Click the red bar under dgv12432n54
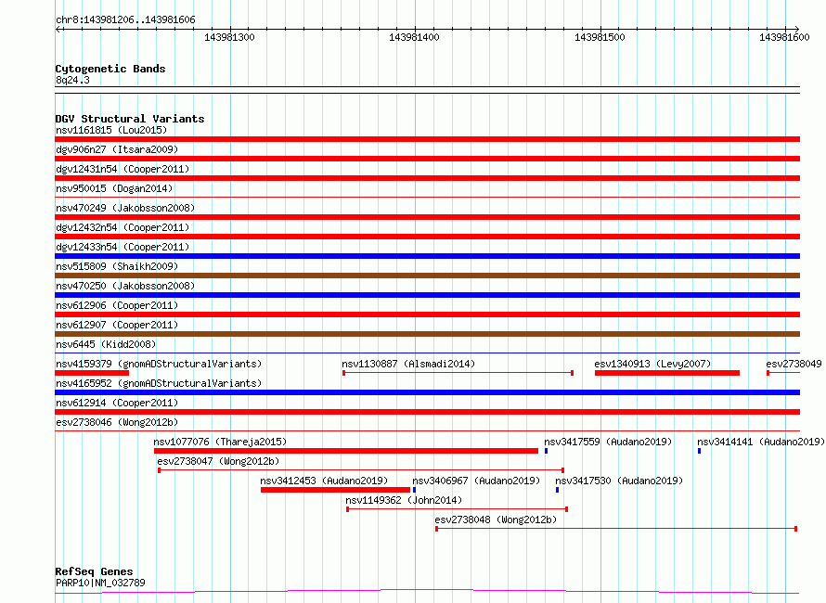826x603 pixels. pos(427,237)
